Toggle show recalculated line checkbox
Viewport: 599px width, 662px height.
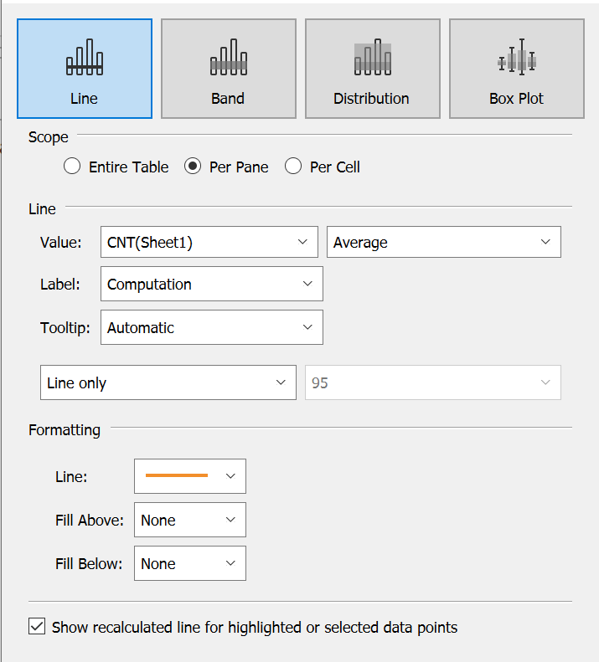[x=37, y=627]
